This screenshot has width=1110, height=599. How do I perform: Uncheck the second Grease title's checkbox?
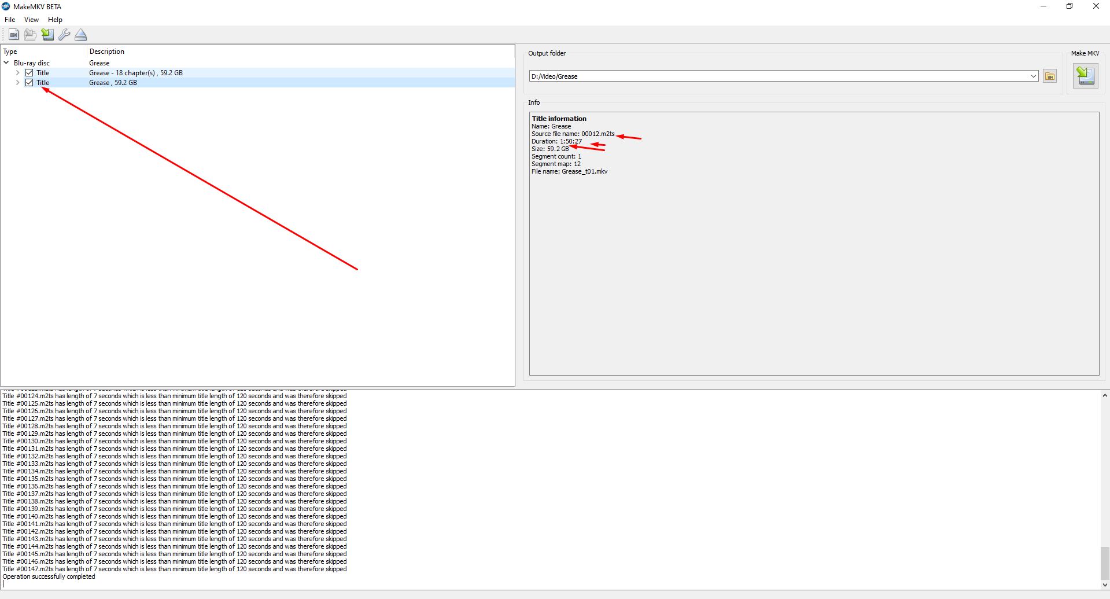click(x=29, y=83)
